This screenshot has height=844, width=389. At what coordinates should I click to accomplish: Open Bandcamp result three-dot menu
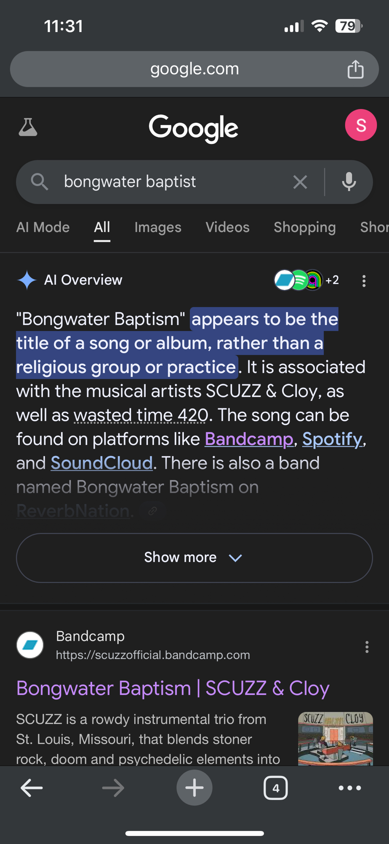(x=367, y=647)
